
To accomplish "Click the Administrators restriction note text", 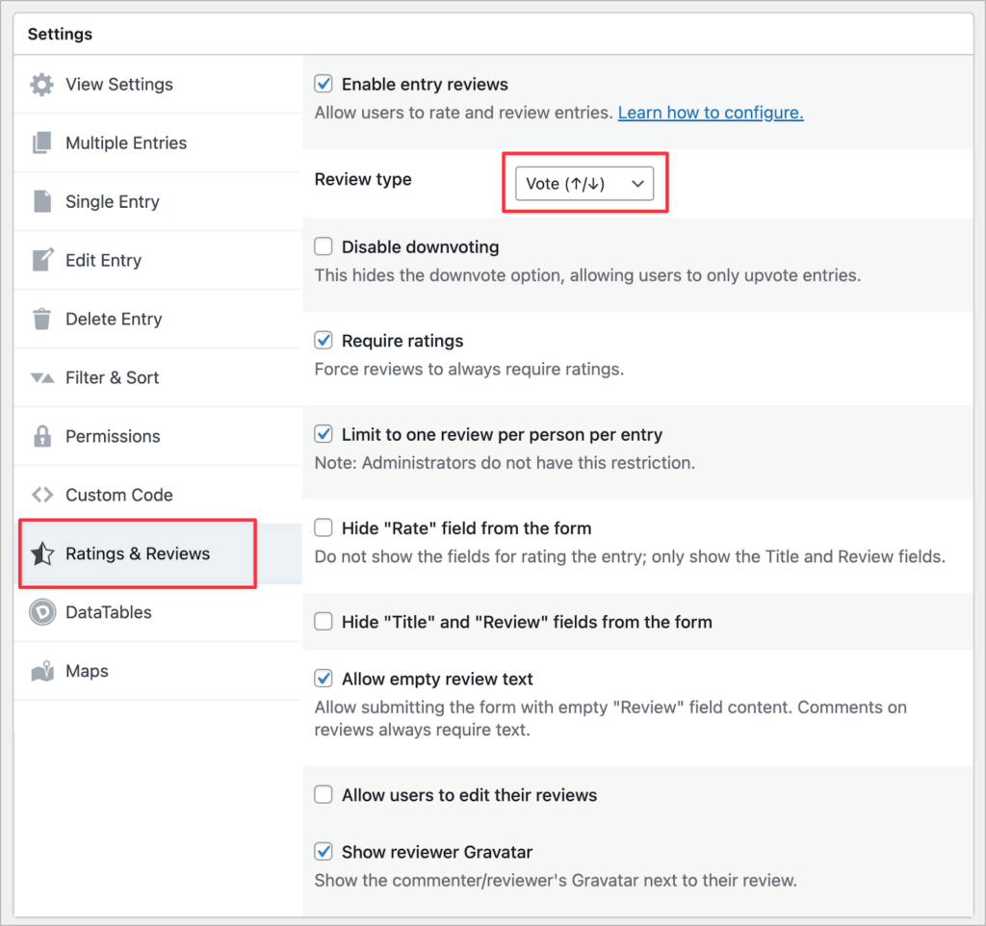I will pos(505,463).
